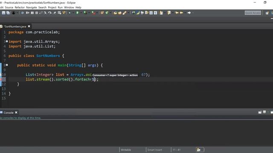Close the SortNumbers.java editor tab
The height and width of the screenshot is (153, 273).
pyautogui.click(x=29, y=26)
